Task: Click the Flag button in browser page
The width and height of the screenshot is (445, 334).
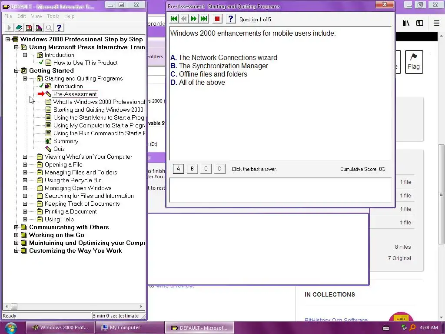Action: [x=414, y=62]
